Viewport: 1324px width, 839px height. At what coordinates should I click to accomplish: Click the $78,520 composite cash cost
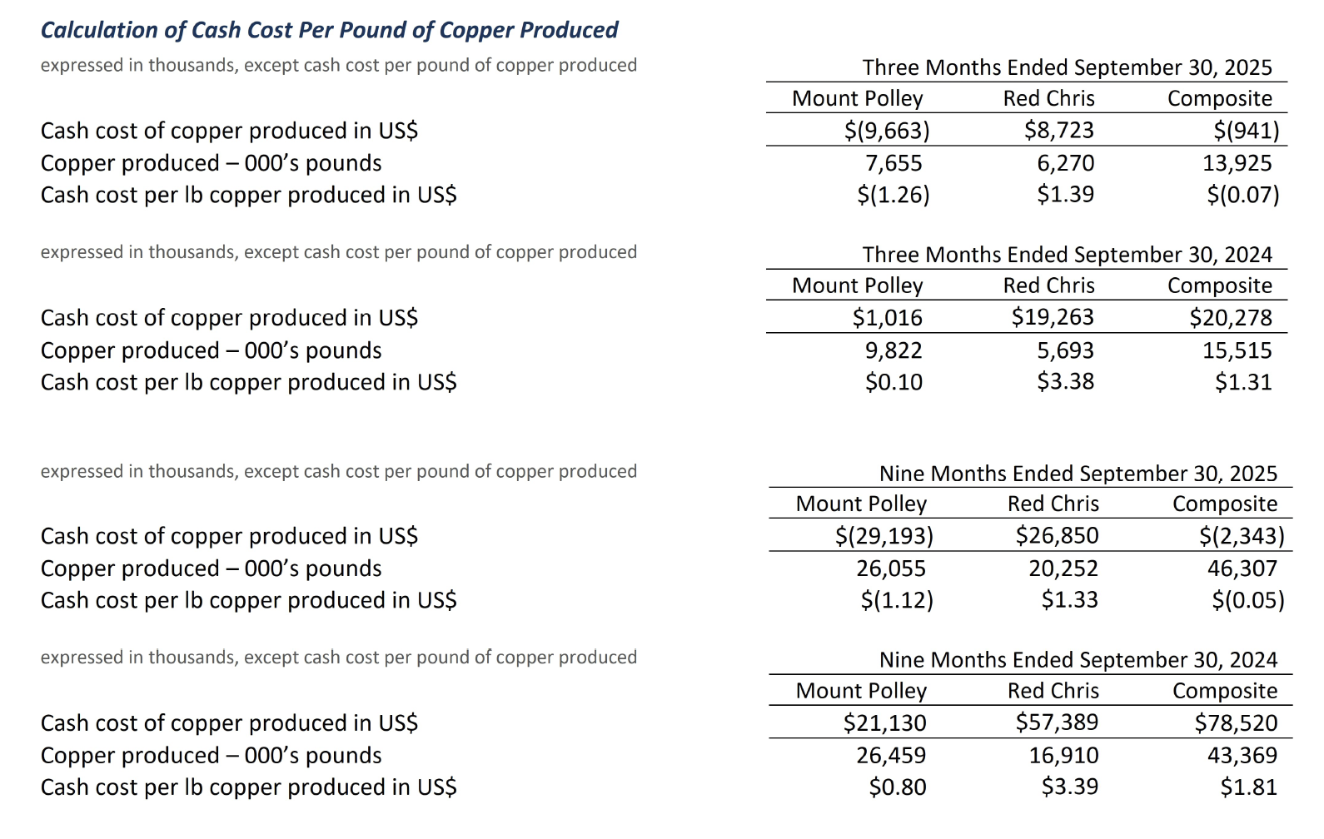(1236, 723)
